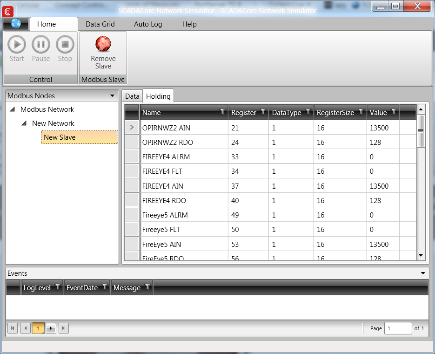Sort by the Name column header
The width and height of the screenshot is (435, 354).
pyautogui.click(x=152, y=112)
